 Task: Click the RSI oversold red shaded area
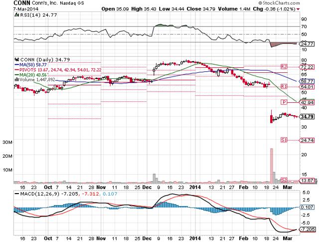pyautogui.click(x=283, y=44)
